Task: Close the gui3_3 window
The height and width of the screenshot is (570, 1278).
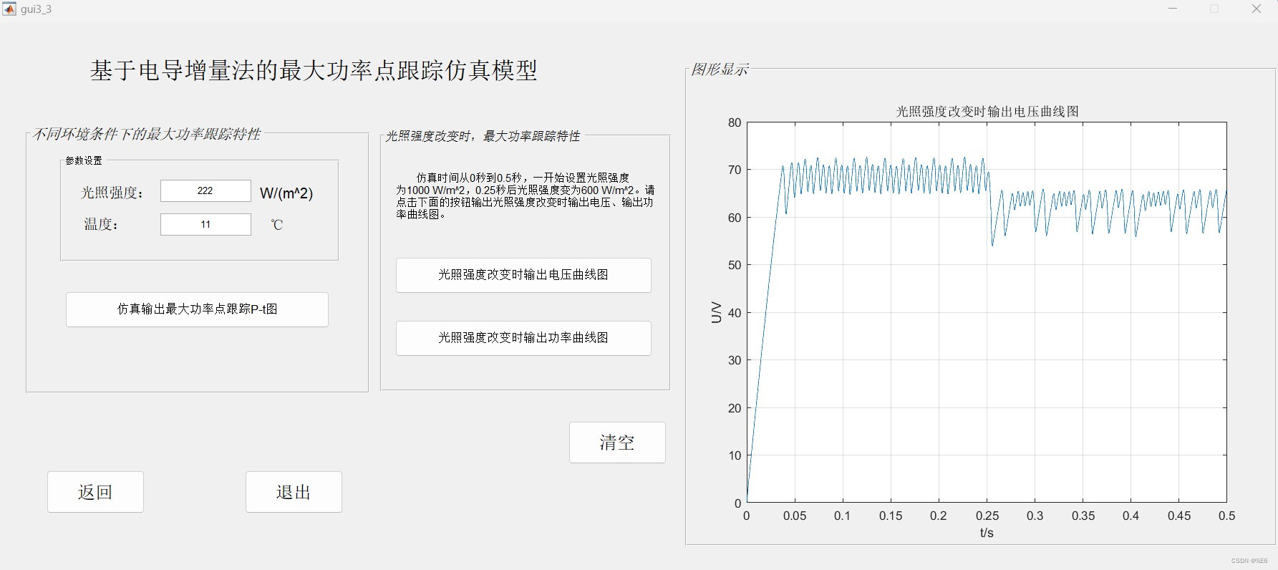Action: click(1257, 9)
